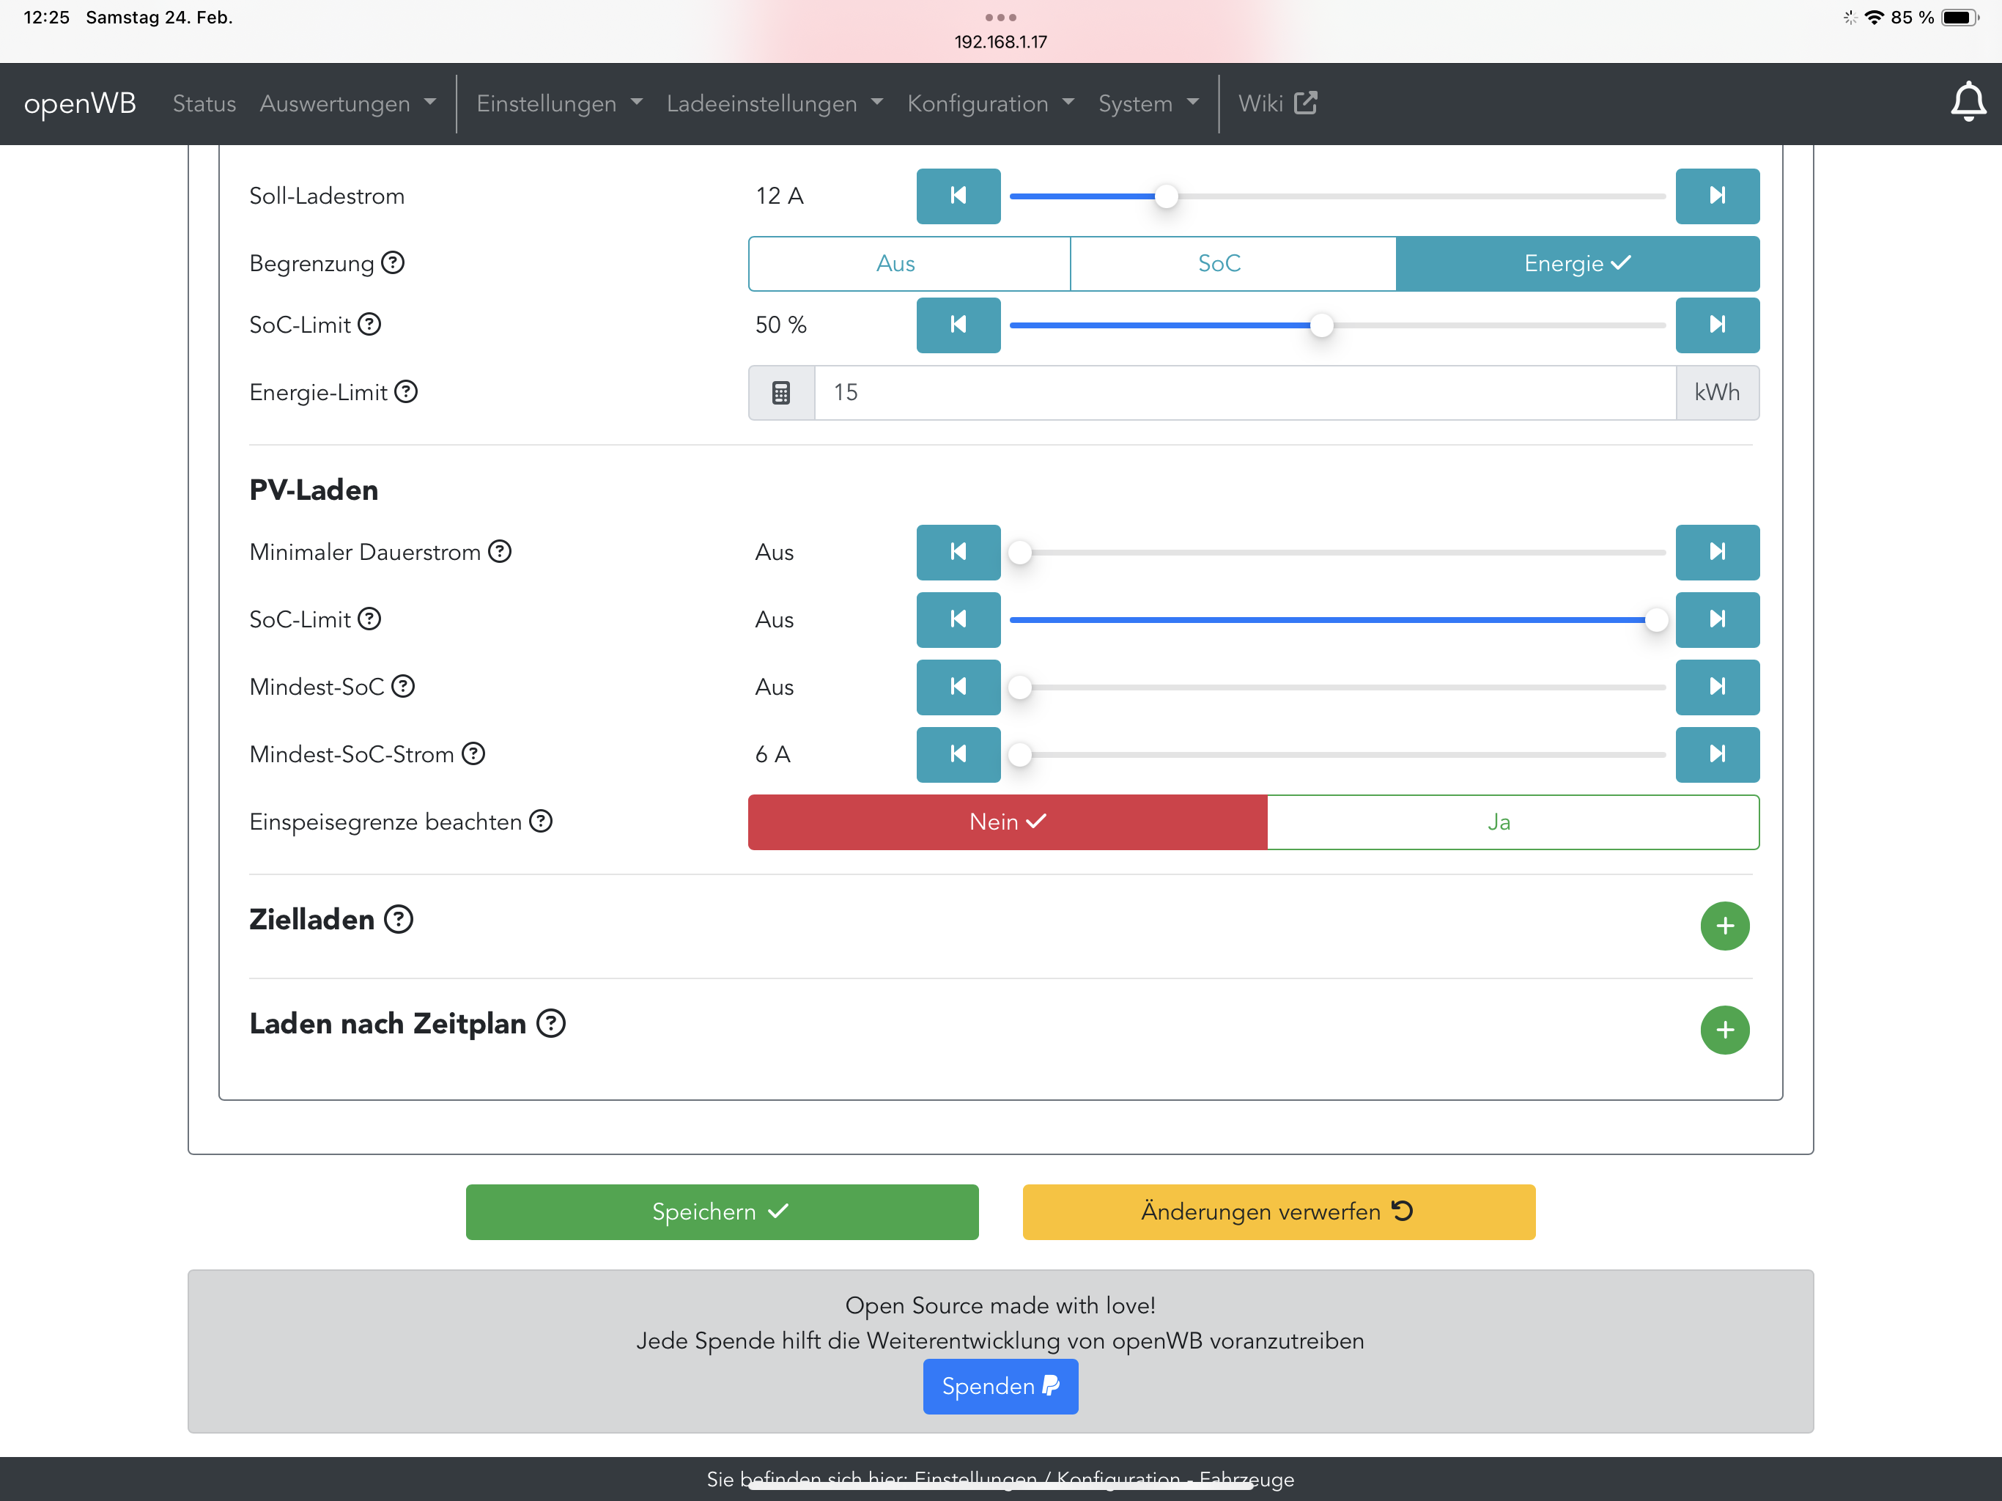2002x1501 pixels.
Task: Open the Einstellungen dropdown menu
Action: (x=558, y=104)
